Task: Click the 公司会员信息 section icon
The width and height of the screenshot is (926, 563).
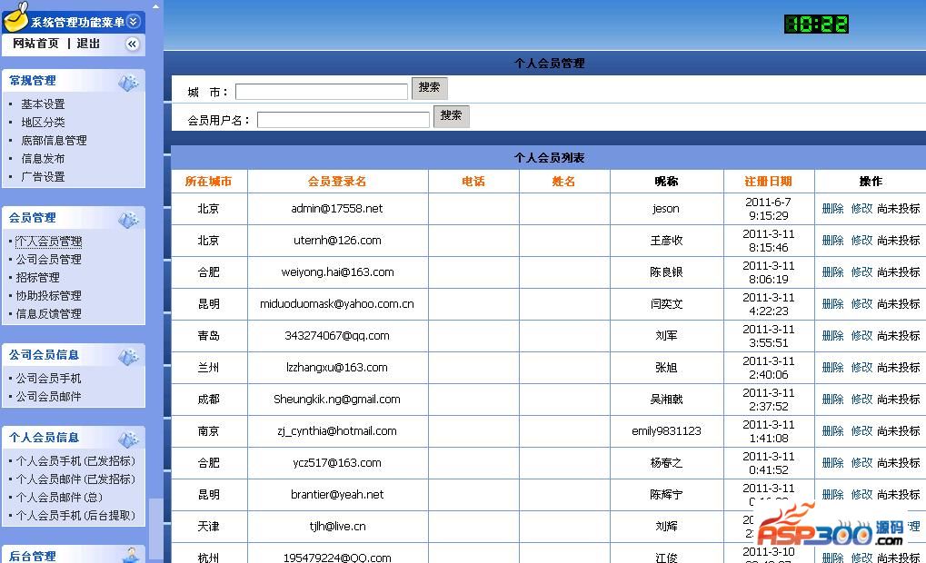Action: (129, 357)
